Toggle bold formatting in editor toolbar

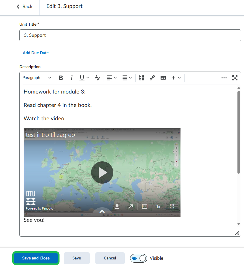pos(61,78)
